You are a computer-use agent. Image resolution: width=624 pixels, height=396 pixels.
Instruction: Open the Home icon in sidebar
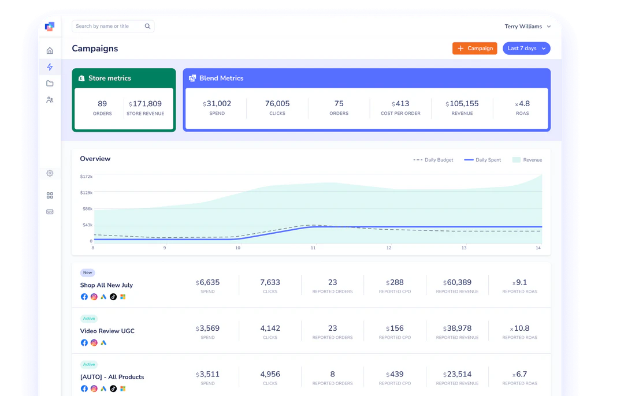pyautogui.click(x=50, y=51)
